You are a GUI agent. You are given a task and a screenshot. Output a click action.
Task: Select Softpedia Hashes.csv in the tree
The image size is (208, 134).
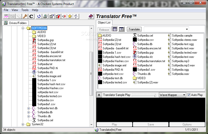(x=50, y=88)
